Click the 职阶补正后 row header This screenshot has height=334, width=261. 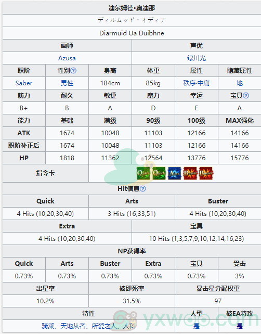24,146
